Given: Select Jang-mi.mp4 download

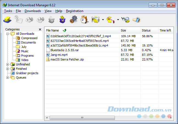Looking at the screenshot, I should click(59, 55).
